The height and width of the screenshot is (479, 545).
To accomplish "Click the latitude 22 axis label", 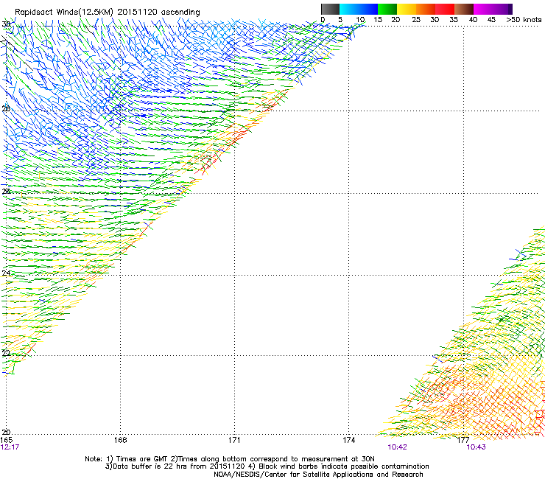I will click(6, 353).
